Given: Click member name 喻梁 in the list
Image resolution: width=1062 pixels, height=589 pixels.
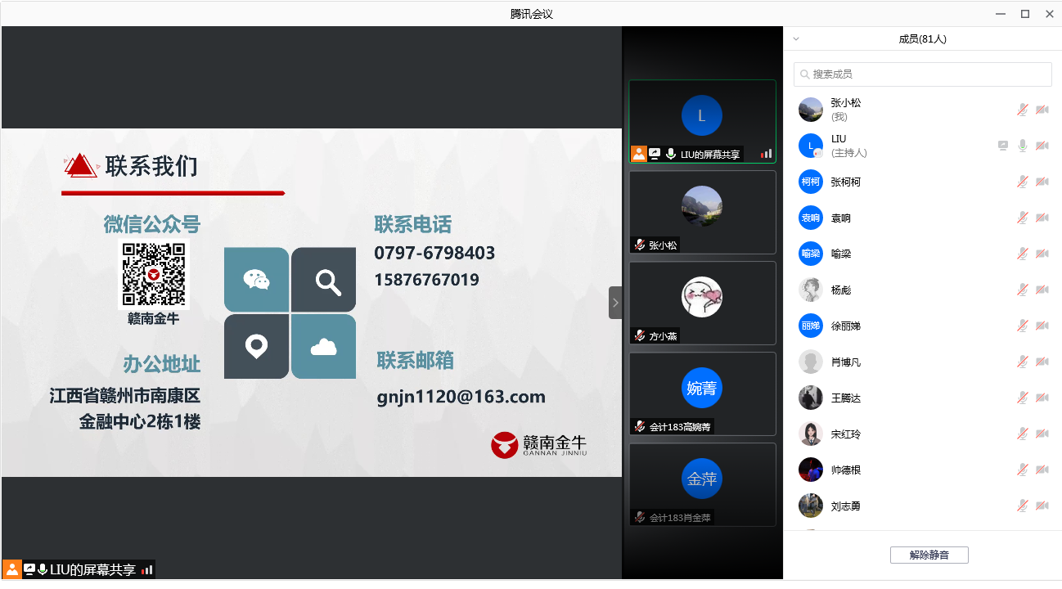Looking at the screenshot, I should click(841, 254).
